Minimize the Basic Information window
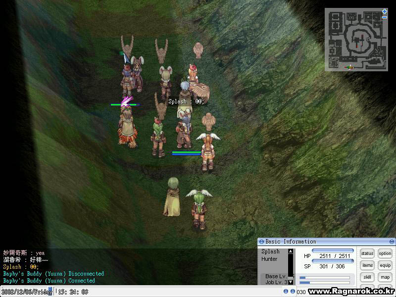This screenshot has height=297, width=396. pos(392,242)
